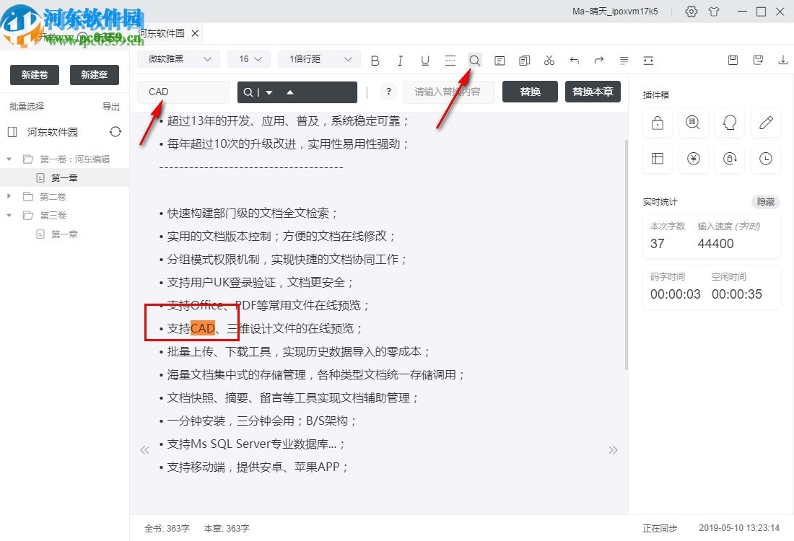This screenshot has width=794, height=541.
Task: Toggle the table plugin icon
Action: pos(657,159)
